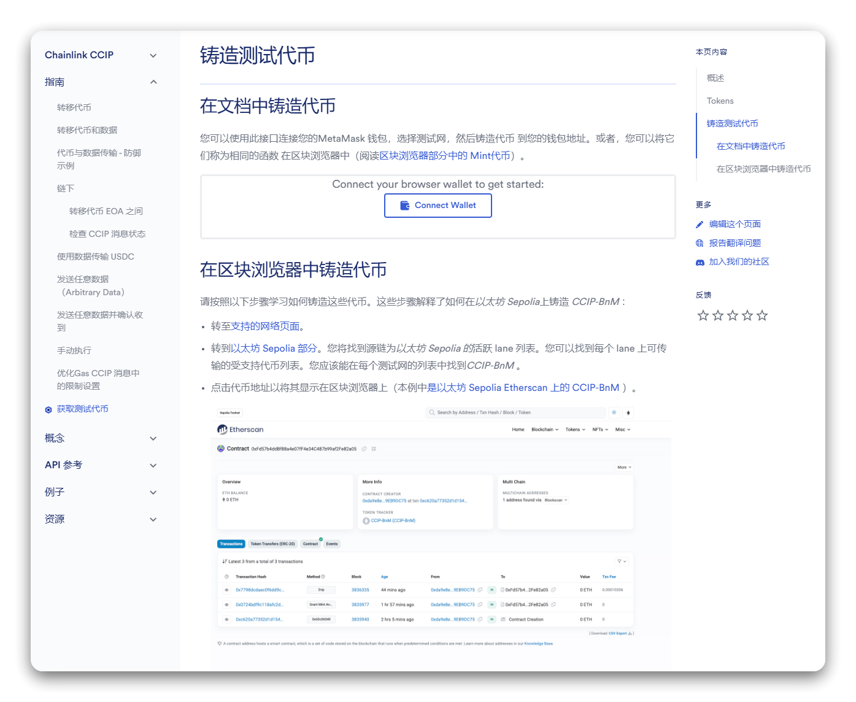Toggle the light/dark theme sun icon on Etherscan

coord(614,412)
